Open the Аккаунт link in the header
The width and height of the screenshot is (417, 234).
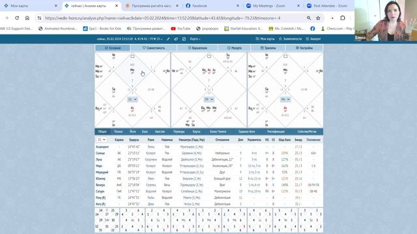313,39
